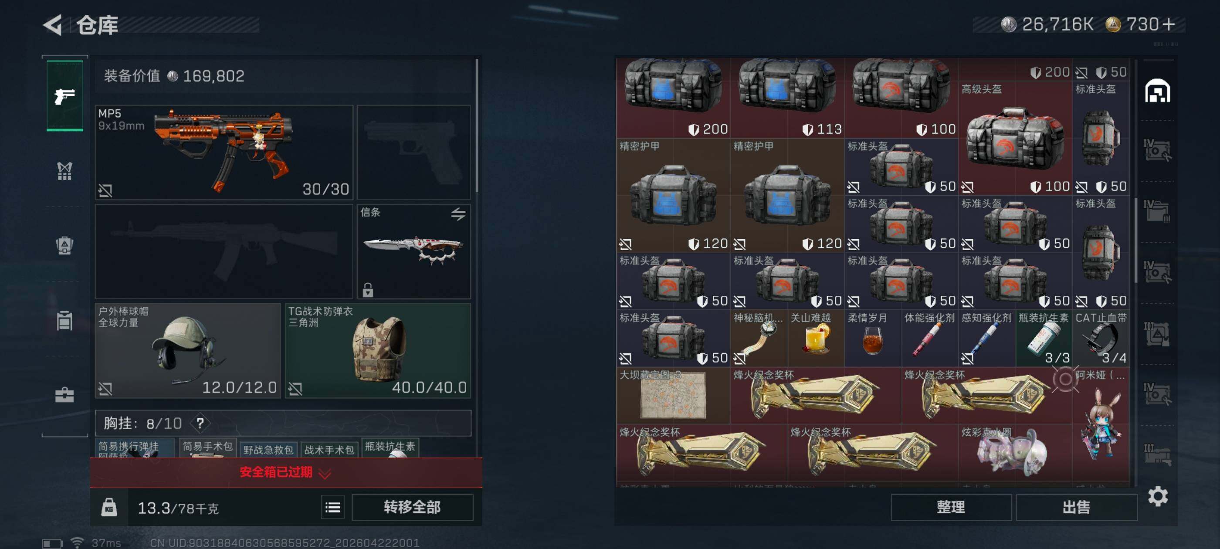Image resolution: width=1220 pixels, height=549 pixels.
Task: Select the weapons pistol tab in sidebar
Action: pyautogui.click(x=65, y=96)
